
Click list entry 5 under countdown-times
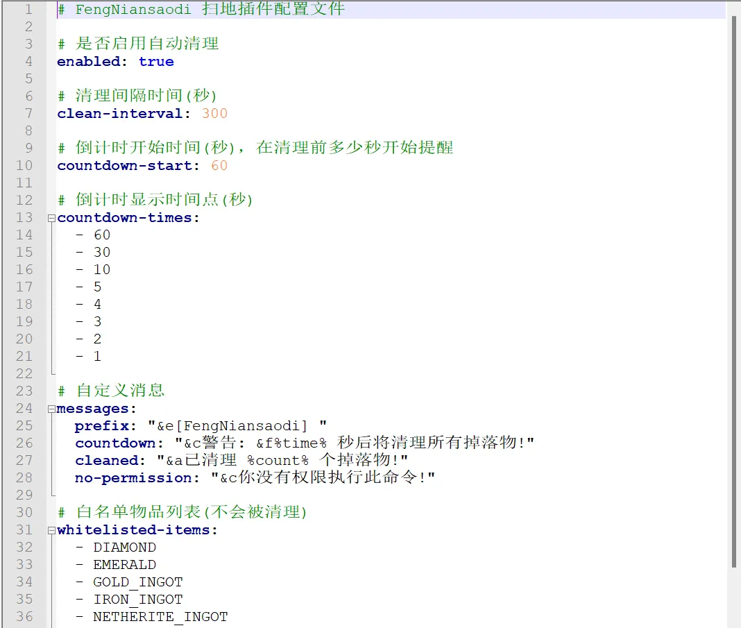click(97, 287)
